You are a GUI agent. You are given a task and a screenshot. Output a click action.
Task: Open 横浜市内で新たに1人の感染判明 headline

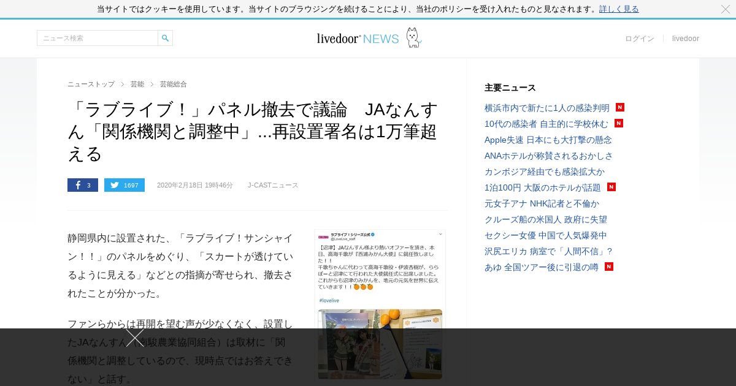point(547,108)
